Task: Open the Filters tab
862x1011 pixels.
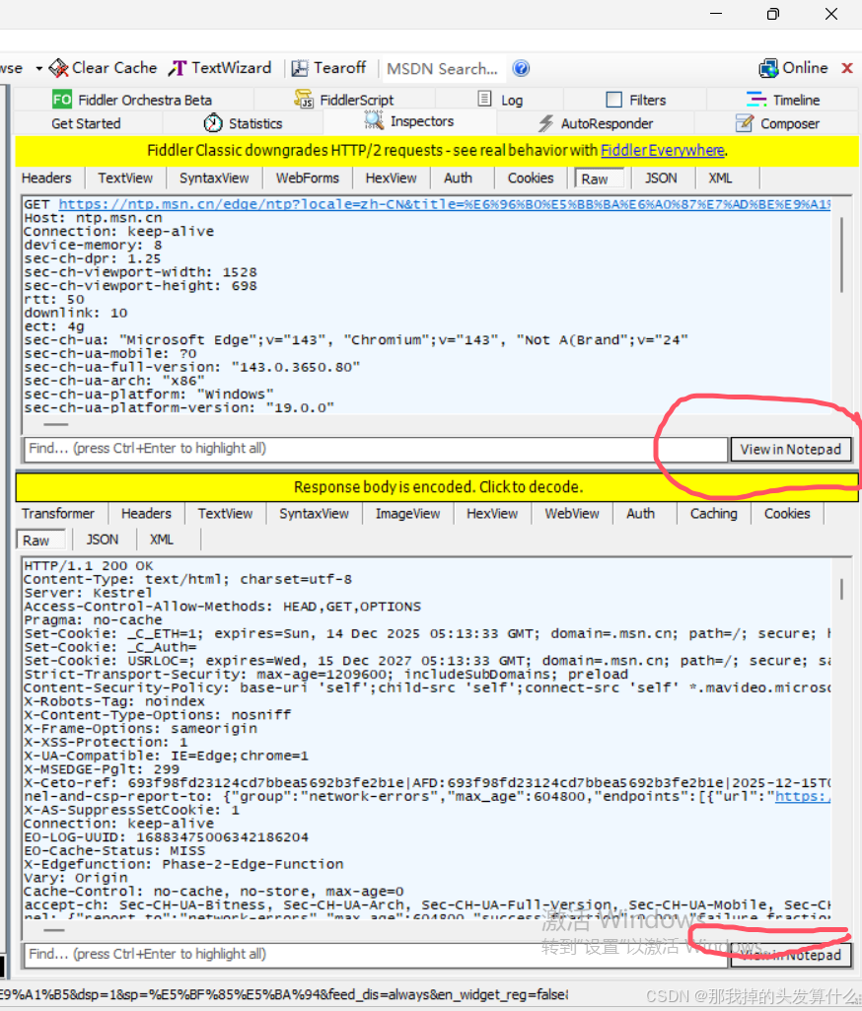Action: (x=636, y=100)
